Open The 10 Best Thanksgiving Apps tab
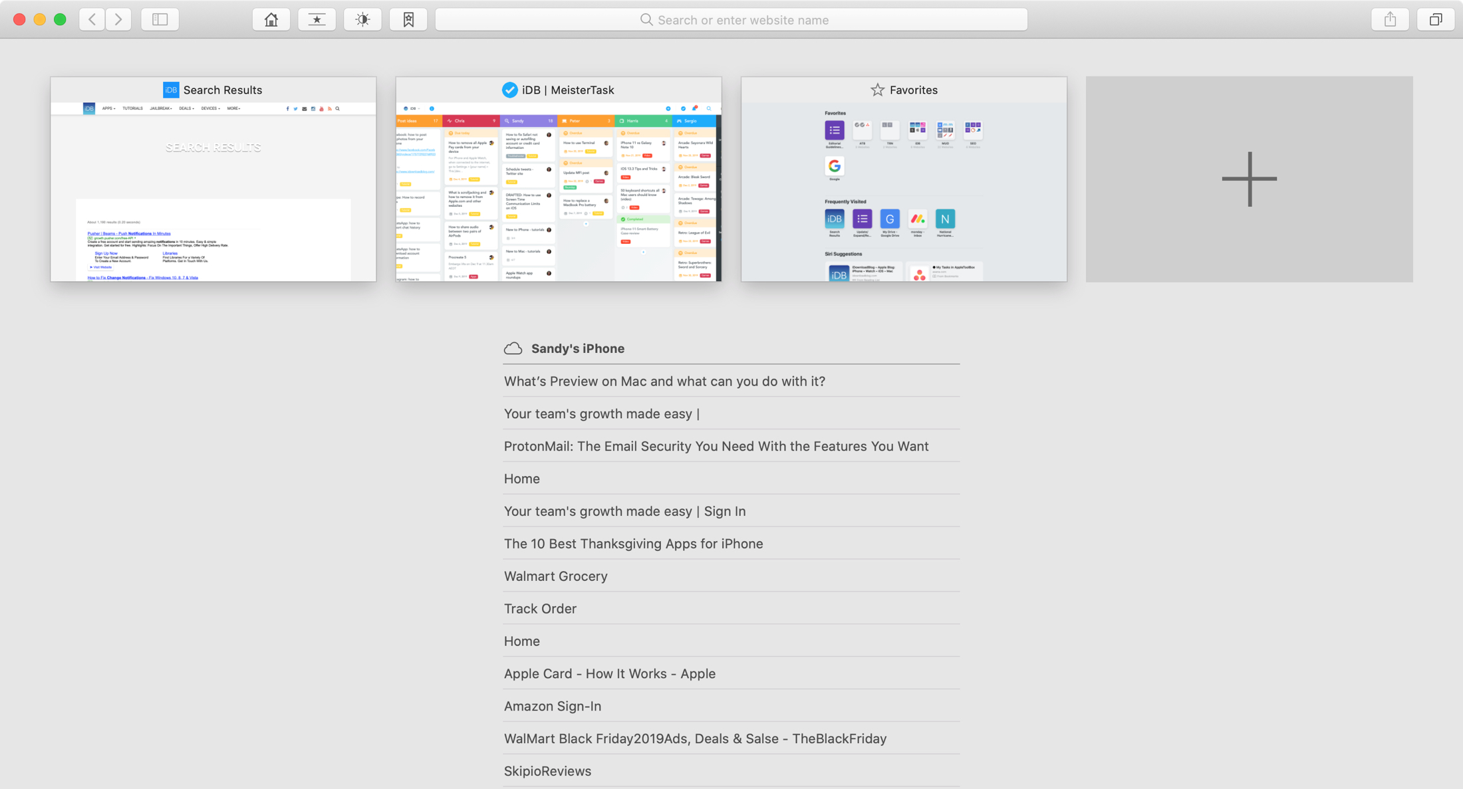1463x789 pixels. pos(731,544)
